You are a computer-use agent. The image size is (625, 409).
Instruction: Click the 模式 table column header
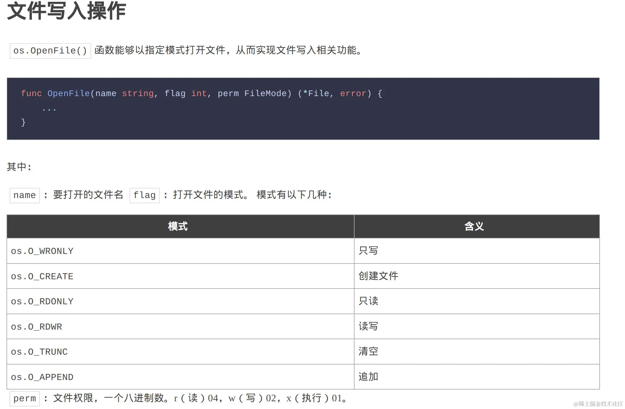[178, 226]
